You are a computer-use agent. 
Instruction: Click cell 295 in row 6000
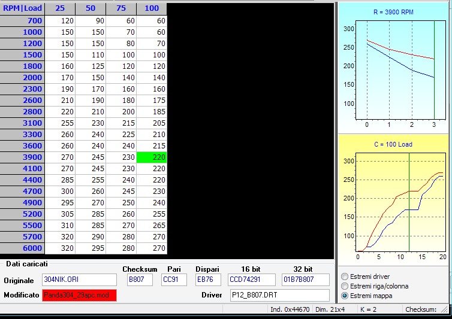(91, 248)
